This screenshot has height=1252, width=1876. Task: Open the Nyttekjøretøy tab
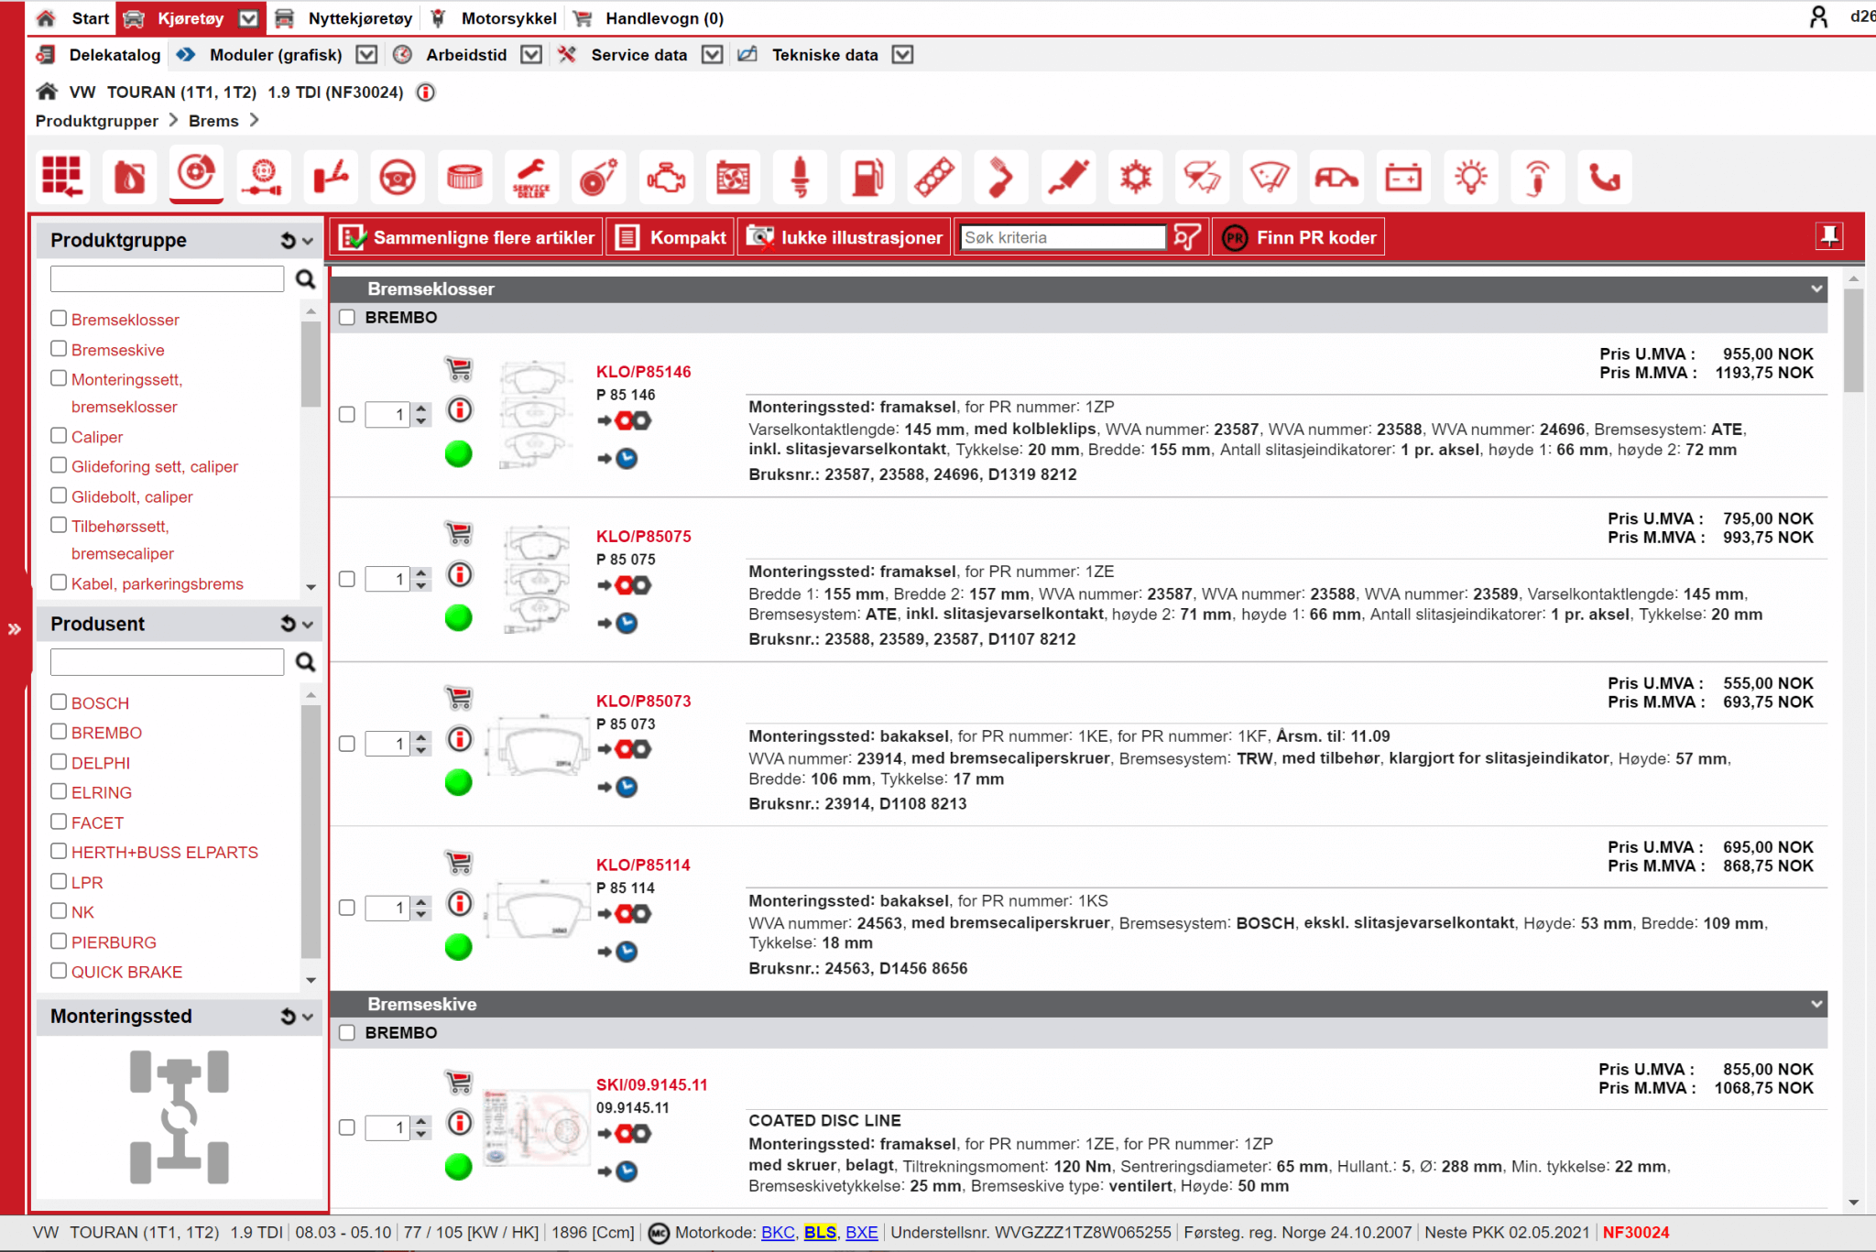point(359,18)
